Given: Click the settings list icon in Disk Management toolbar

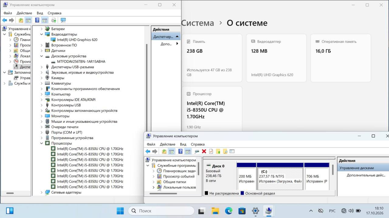Looking at the screenshot, I should pos(232,151).
